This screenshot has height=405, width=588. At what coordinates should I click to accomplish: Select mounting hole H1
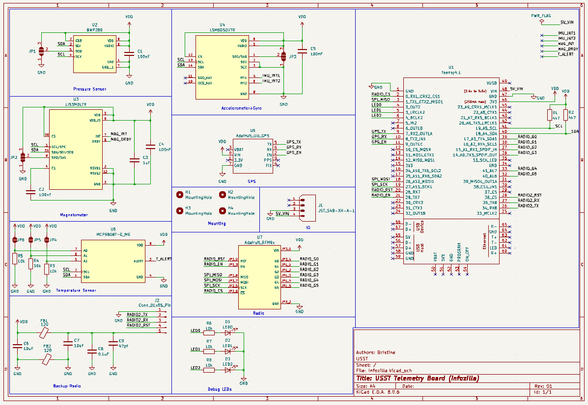click(x=180, y=195)
